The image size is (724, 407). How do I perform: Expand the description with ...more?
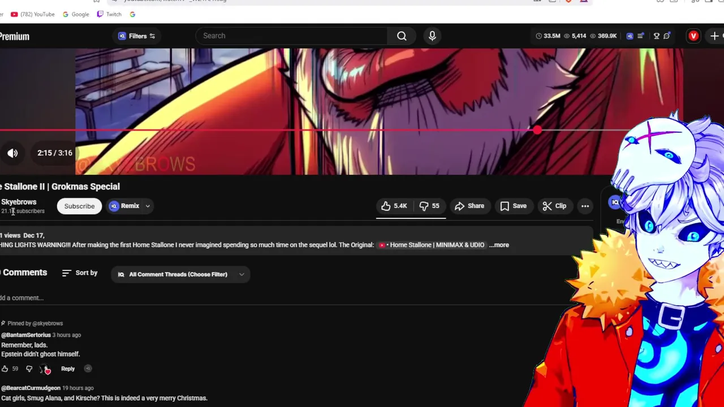(x=499, y=245)
